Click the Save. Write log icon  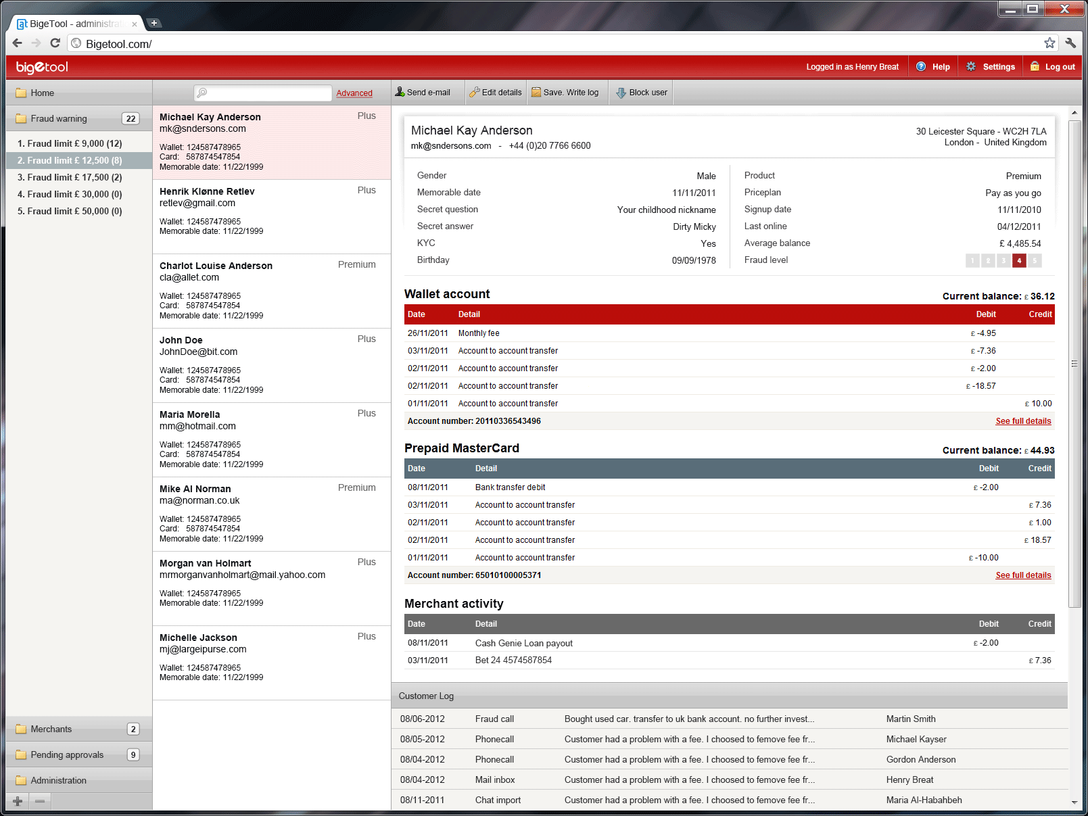[536, 93]
